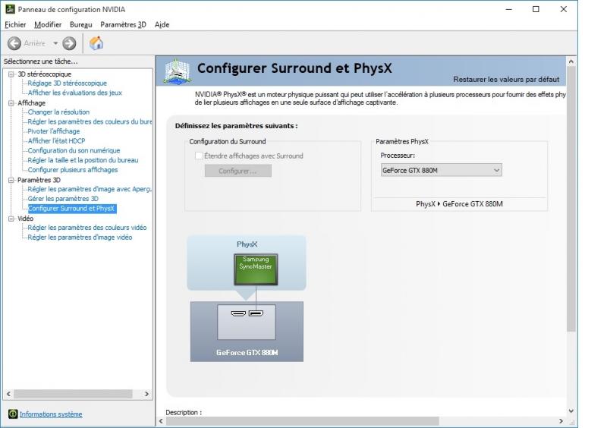
Task: Open the Informations système link
Action: pyautogui.click(x=51, y=414)
